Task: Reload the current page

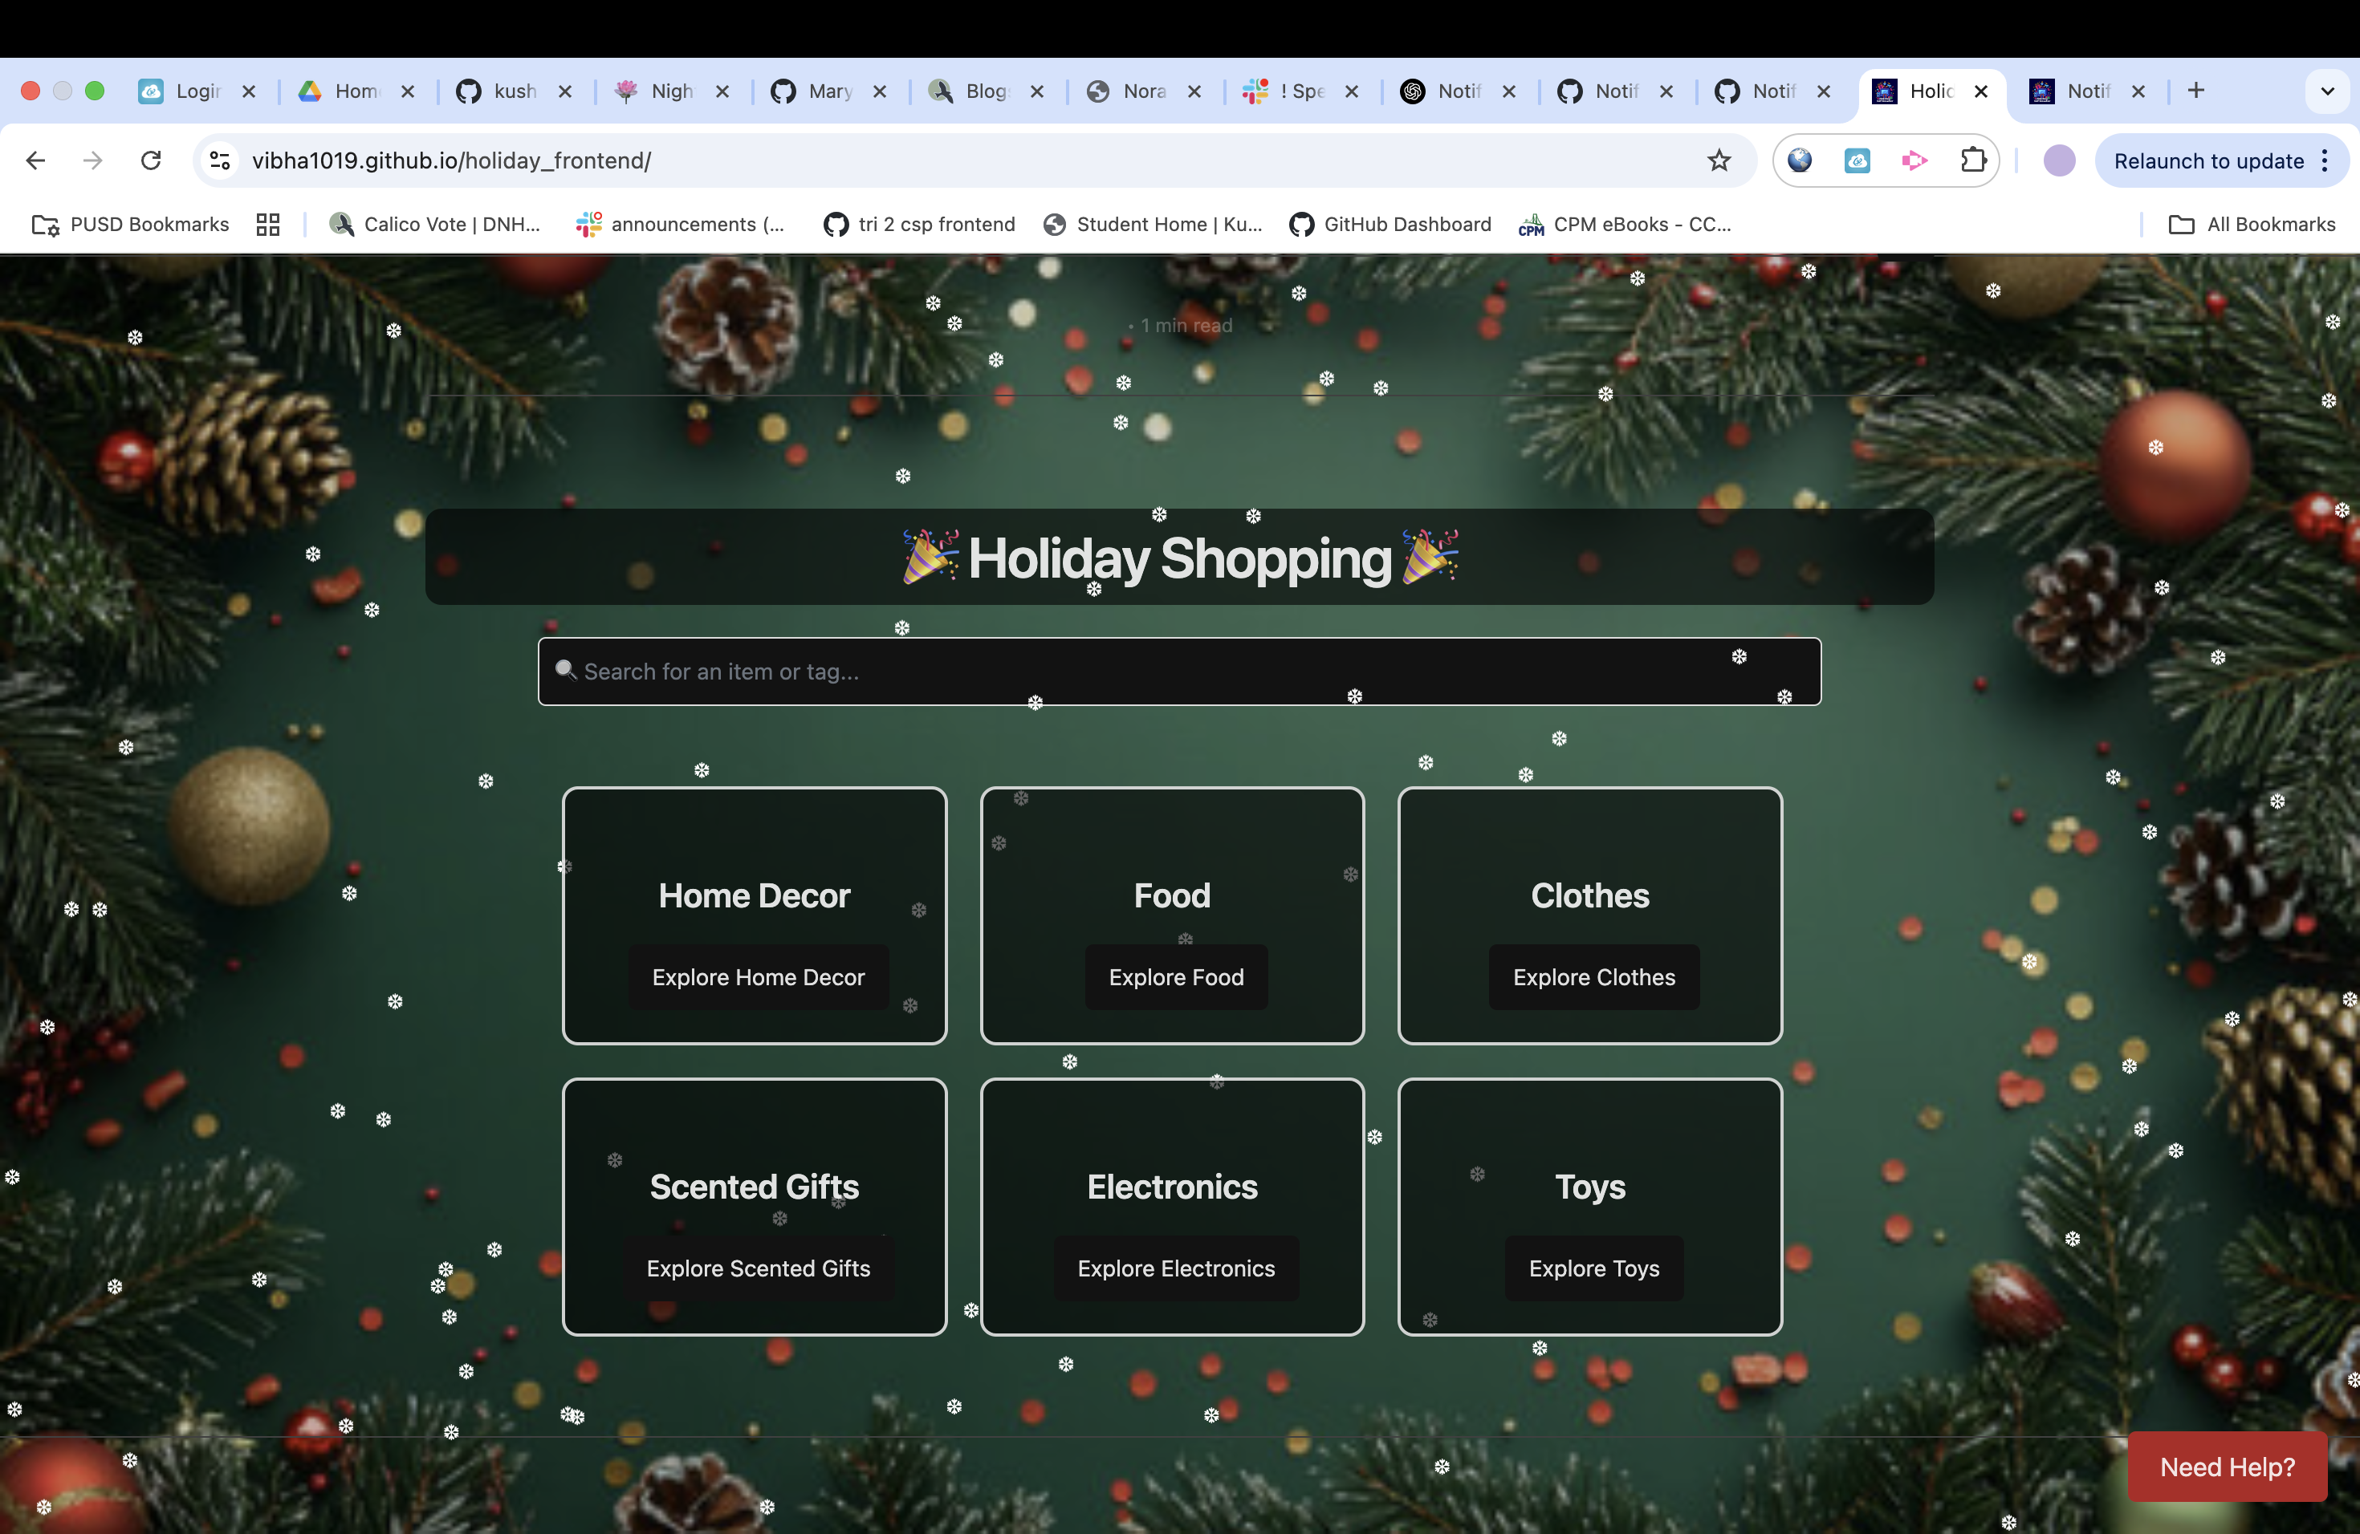Action: click(x=151, y=160)
